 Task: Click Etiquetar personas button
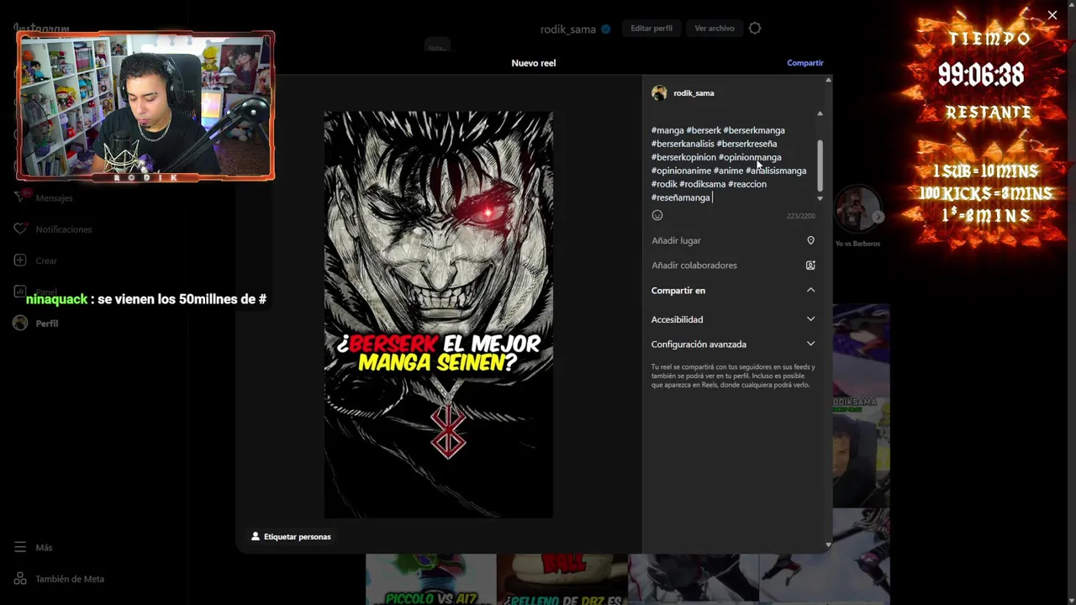tap(291, 536)
